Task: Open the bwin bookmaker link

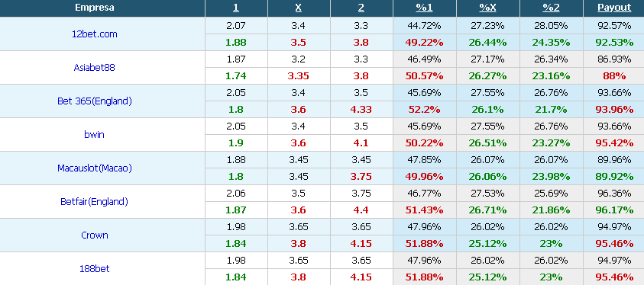Action: 95,135
